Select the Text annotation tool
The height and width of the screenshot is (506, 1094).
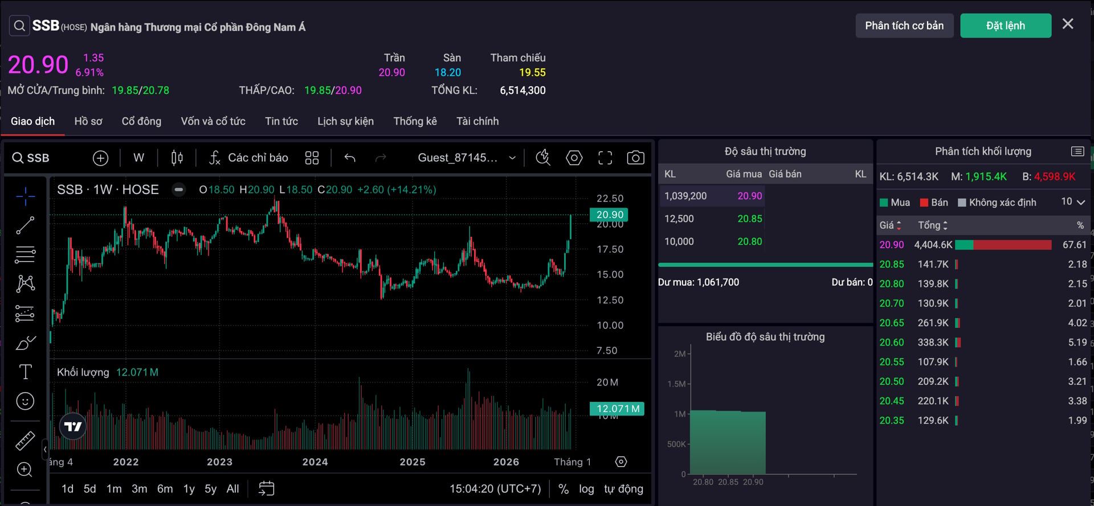[x=25, y=372]
